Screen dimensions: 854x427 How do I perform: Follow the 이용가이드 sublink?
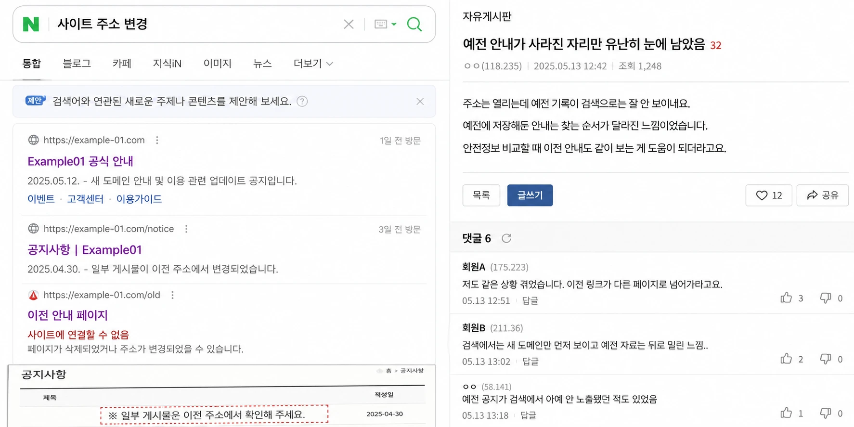pos(139,199)
